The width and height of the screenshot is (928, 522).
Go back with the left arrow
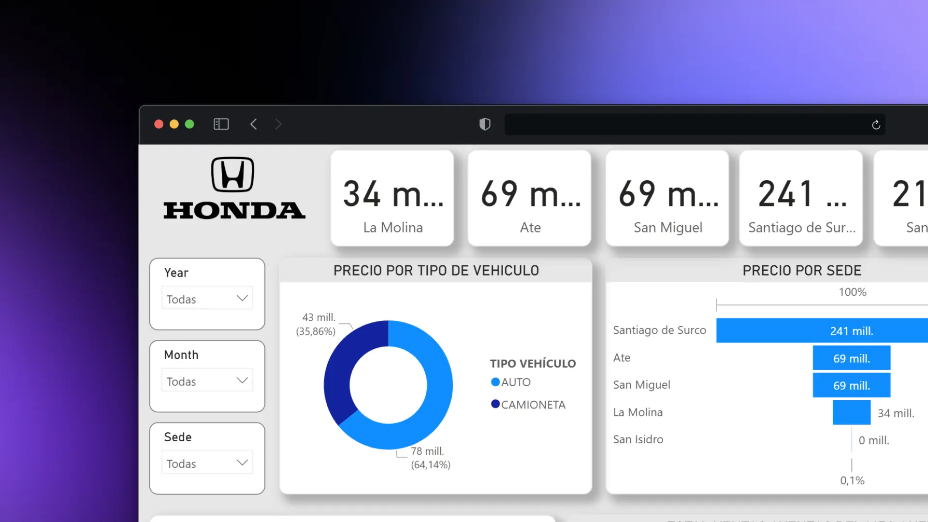point(254,124)
